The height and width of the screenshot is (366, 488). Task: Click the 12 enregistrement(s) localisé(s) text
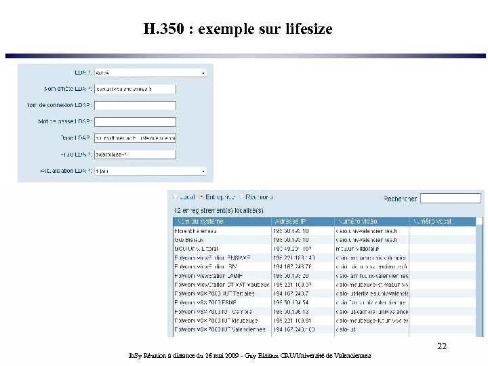219,211
